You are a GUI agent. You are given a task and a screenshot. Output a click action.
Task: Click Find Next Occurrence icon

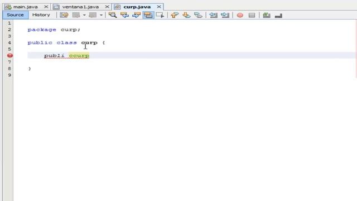[136, 15]
